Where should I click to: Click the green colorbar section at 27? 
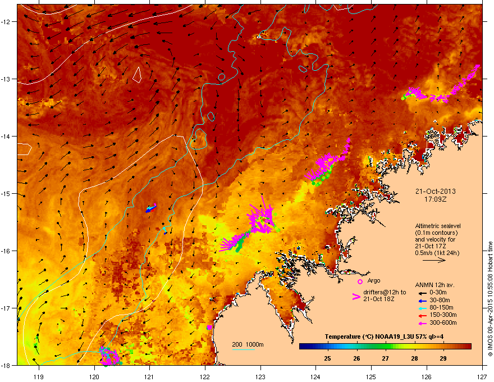point(385,347)
